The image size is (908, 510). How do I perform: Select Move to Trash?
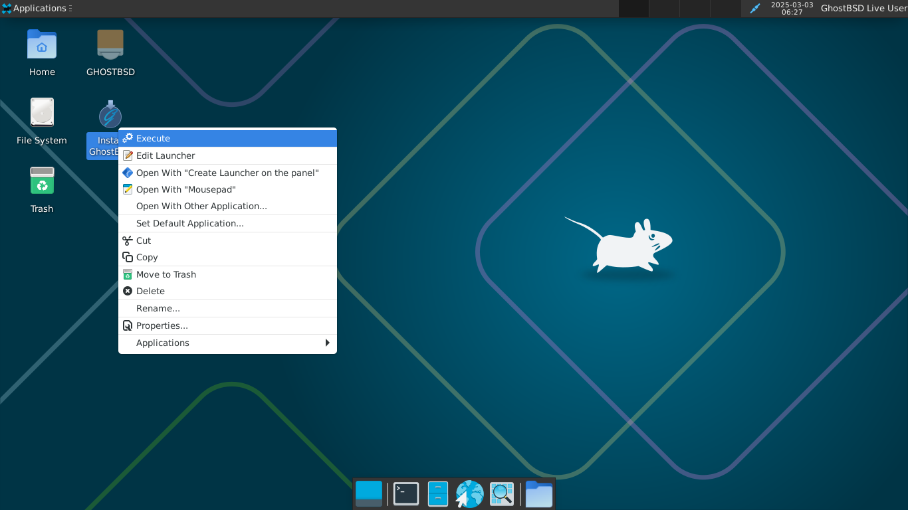click(x=227, y=274)
